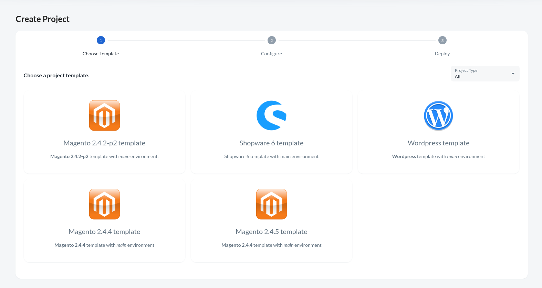This screenshot has width=542, height=288.
Task: Switch to the Configure step label
Action: pyautogui.click(x=271, y=54)
